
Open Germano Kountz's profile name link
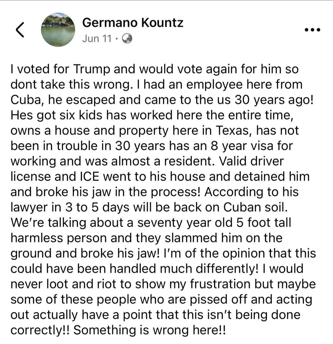click(x=133, y=23)
